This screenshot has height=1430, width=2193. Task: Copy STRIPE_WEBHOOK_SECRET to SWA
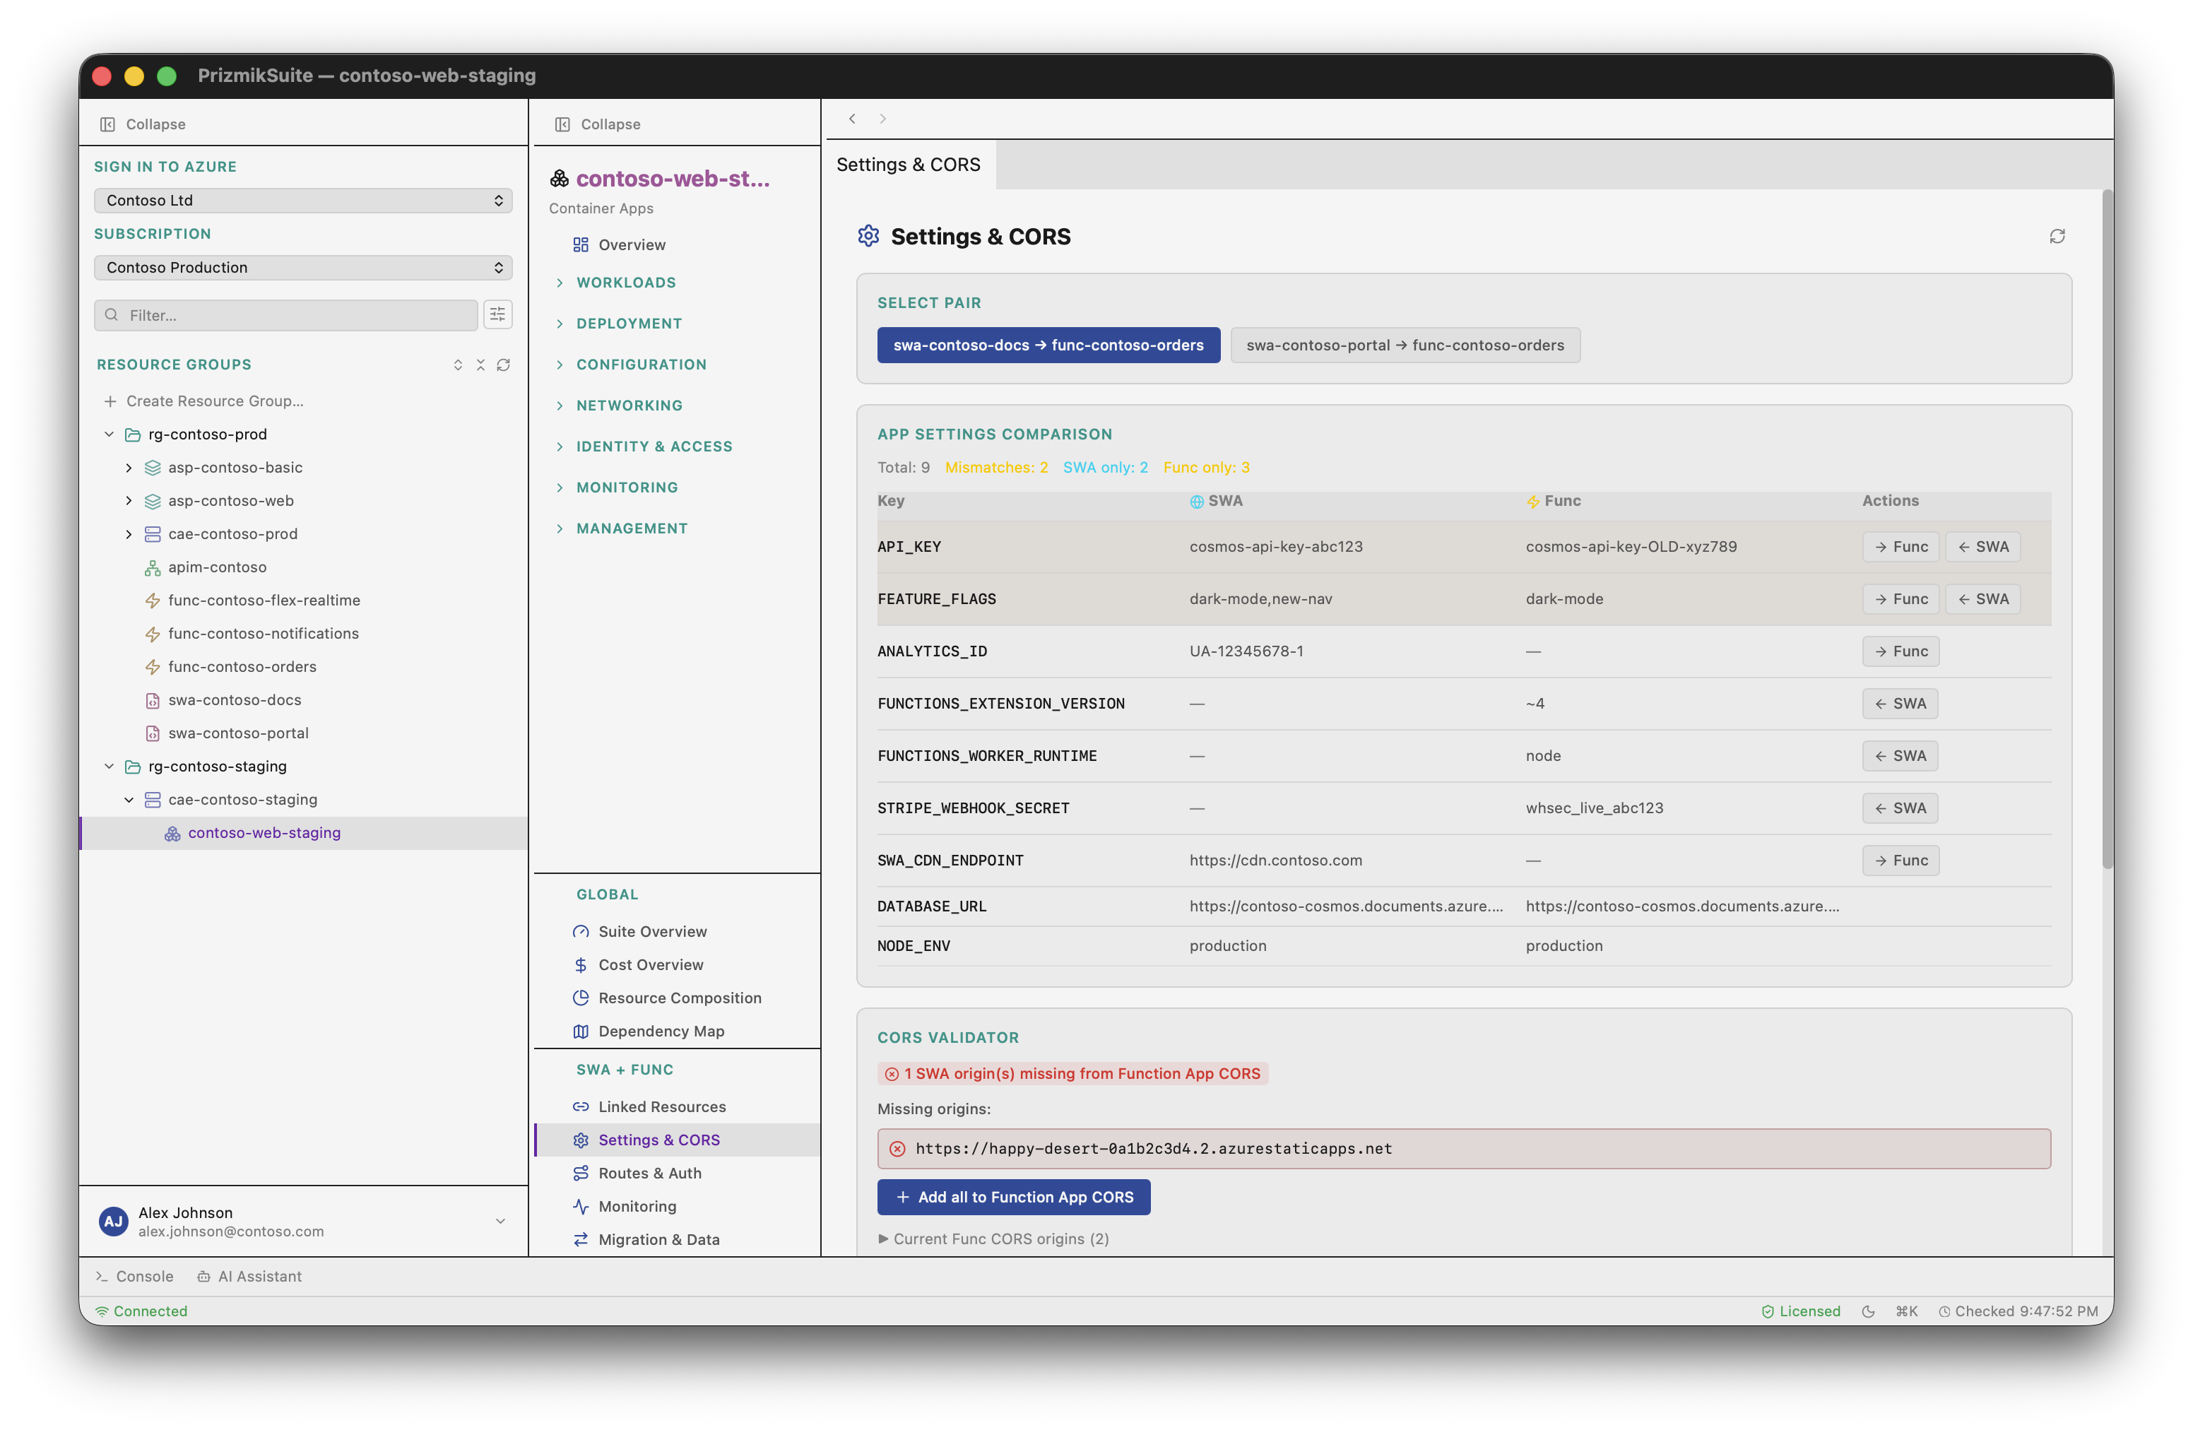pyautogui.click(x=1900, y=808)
